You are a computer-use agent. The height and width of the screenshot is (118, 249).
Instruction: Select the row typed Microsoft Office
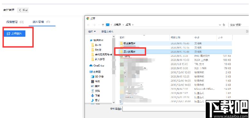176,89
